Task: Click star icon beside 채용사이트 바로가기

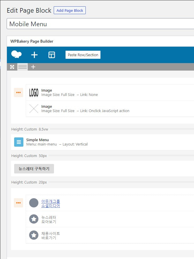Action: (x=34, y=235)
